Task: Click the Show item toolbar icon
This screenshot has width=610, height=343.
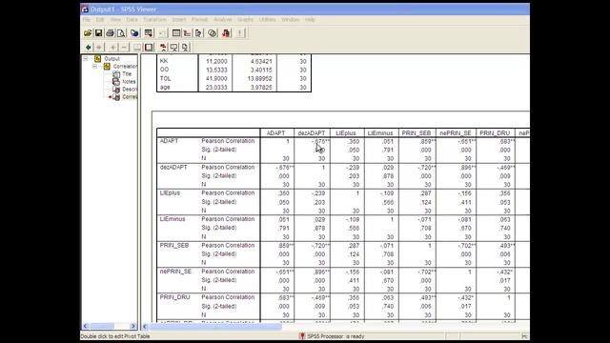Action: coord(137,47)
